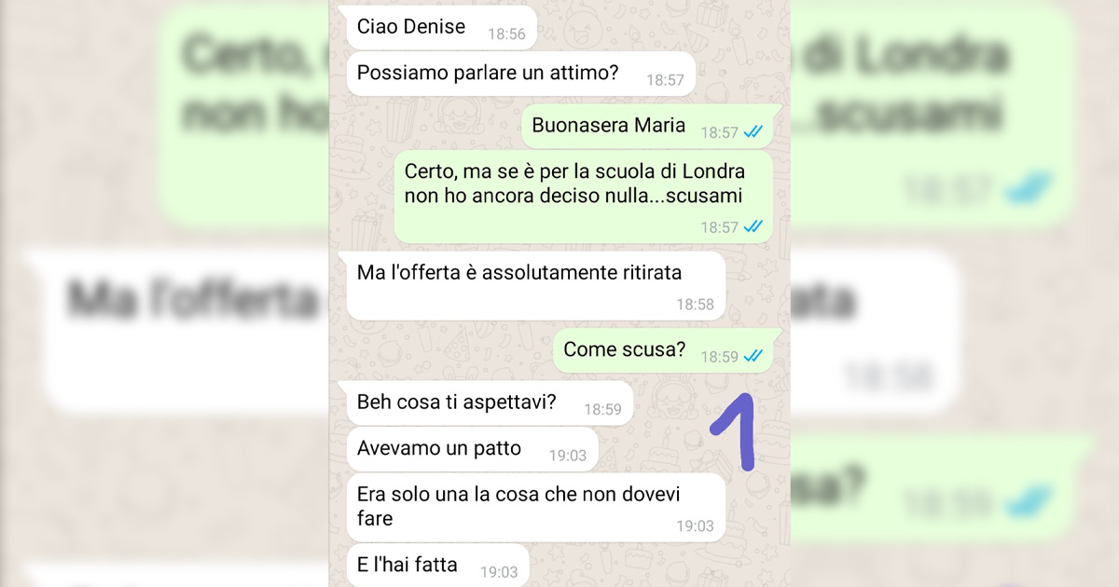Tap the 'Era solo una la cosa' message

click(x=536, y=507)
